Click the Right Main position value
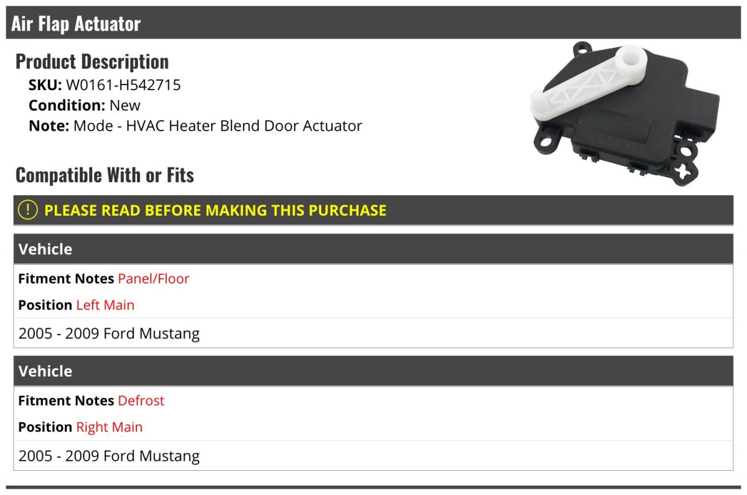 coord(110,427)
